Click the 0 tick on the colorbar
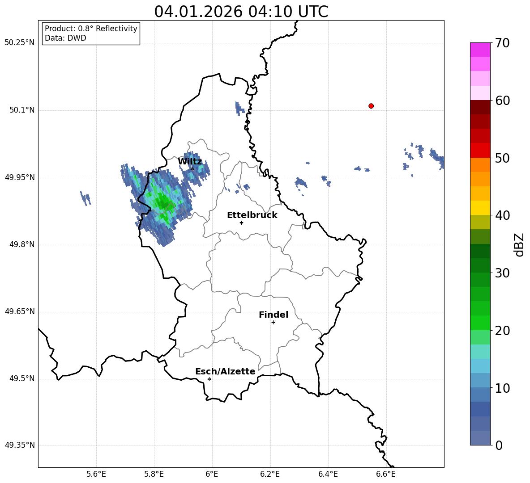 499,445
